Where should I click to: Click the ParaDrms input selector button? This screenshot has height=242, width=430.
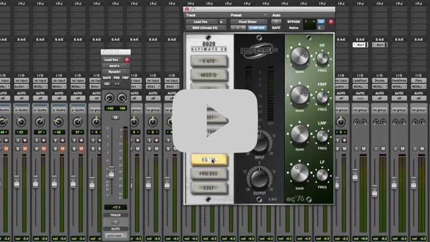point(399,81)
